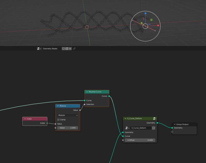Open the node tree datablock browser icon
Screen dimensions: 206x163
pyautogui.click(x=39, y=48)
